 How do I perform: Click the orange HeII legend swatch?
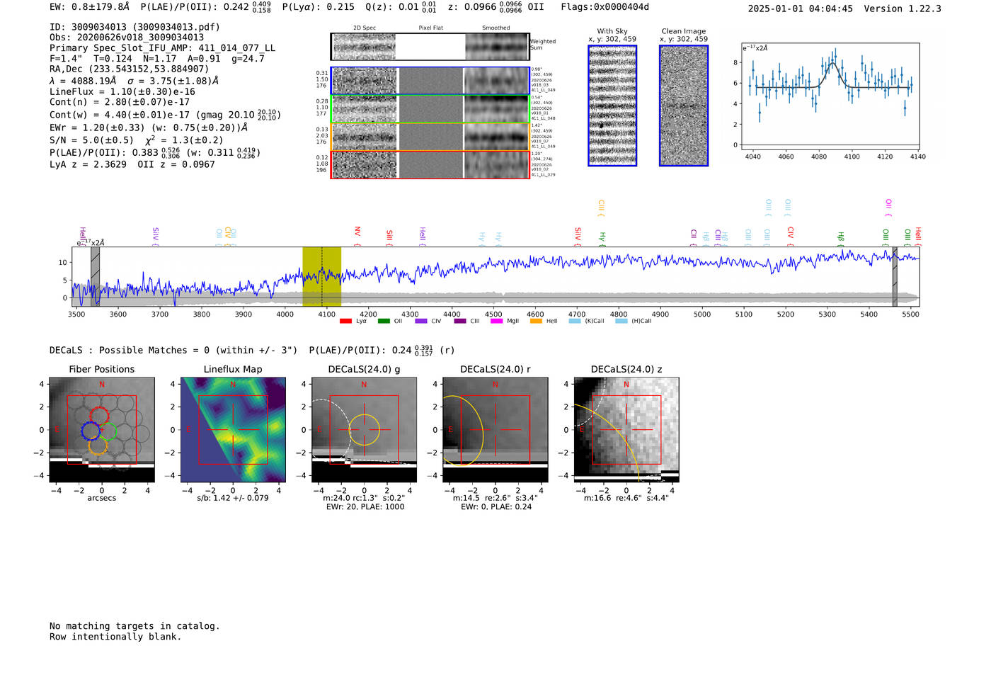[537, 321]
